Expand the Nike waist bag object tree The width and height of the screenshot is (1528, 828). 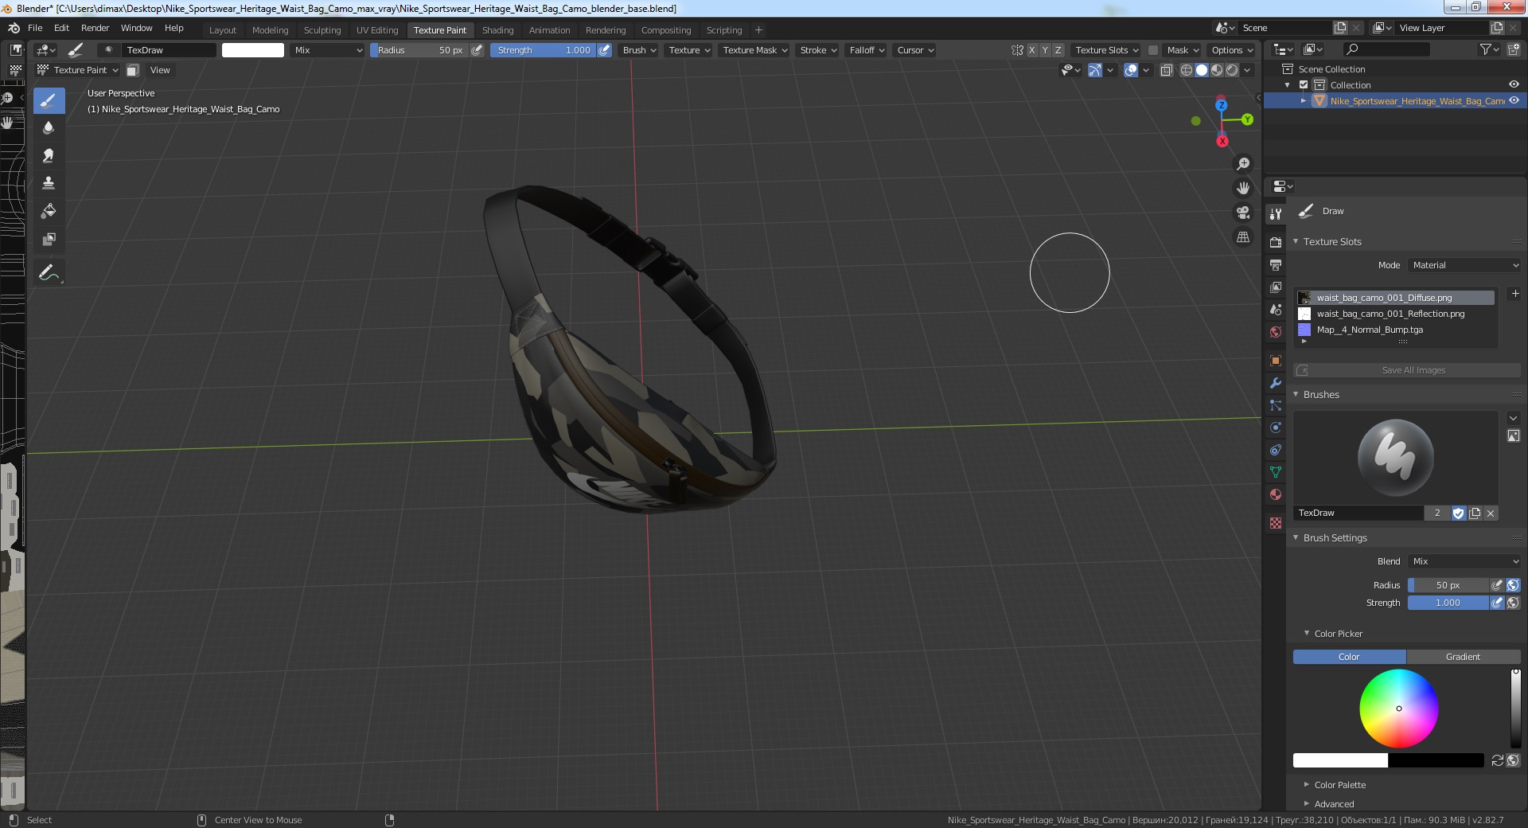[1303, 101]
